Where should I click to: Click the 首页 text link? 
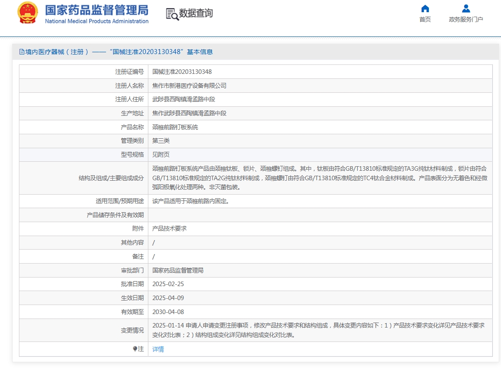[x=425, y=19]
